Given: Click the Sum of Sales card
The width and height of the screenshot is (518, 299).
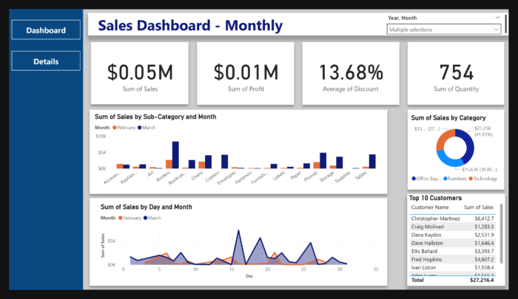Looking at the screenshot, I should coord(140,74).
